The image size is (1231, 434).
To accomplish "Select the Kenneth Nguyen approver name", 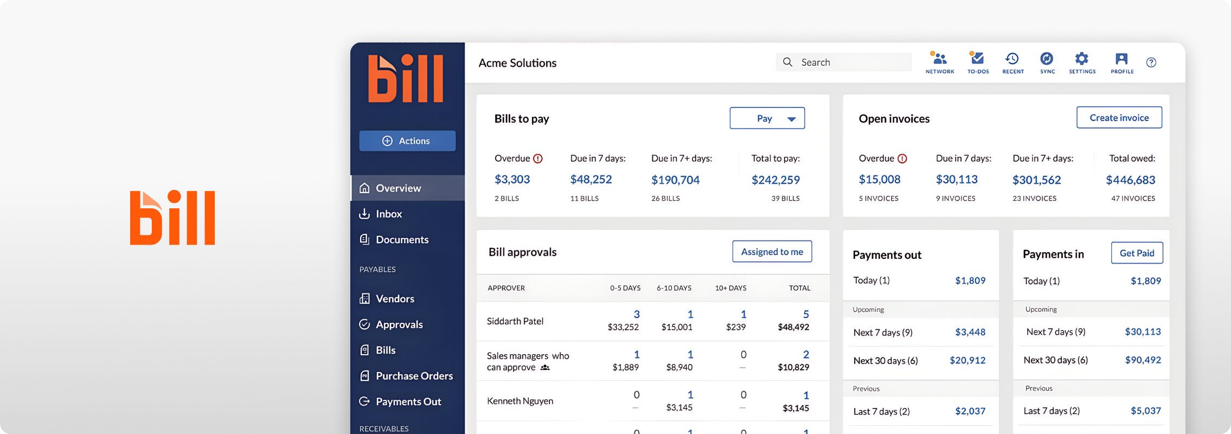I will [x=520, y=401].
